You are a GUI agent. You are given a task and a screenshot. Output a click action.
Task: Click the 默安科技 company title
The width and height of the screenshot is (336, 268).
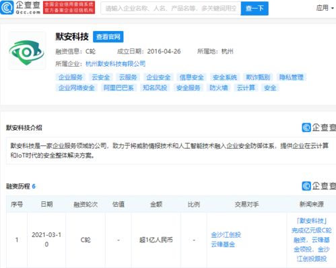pyautogui.click(x=72, y=36)
